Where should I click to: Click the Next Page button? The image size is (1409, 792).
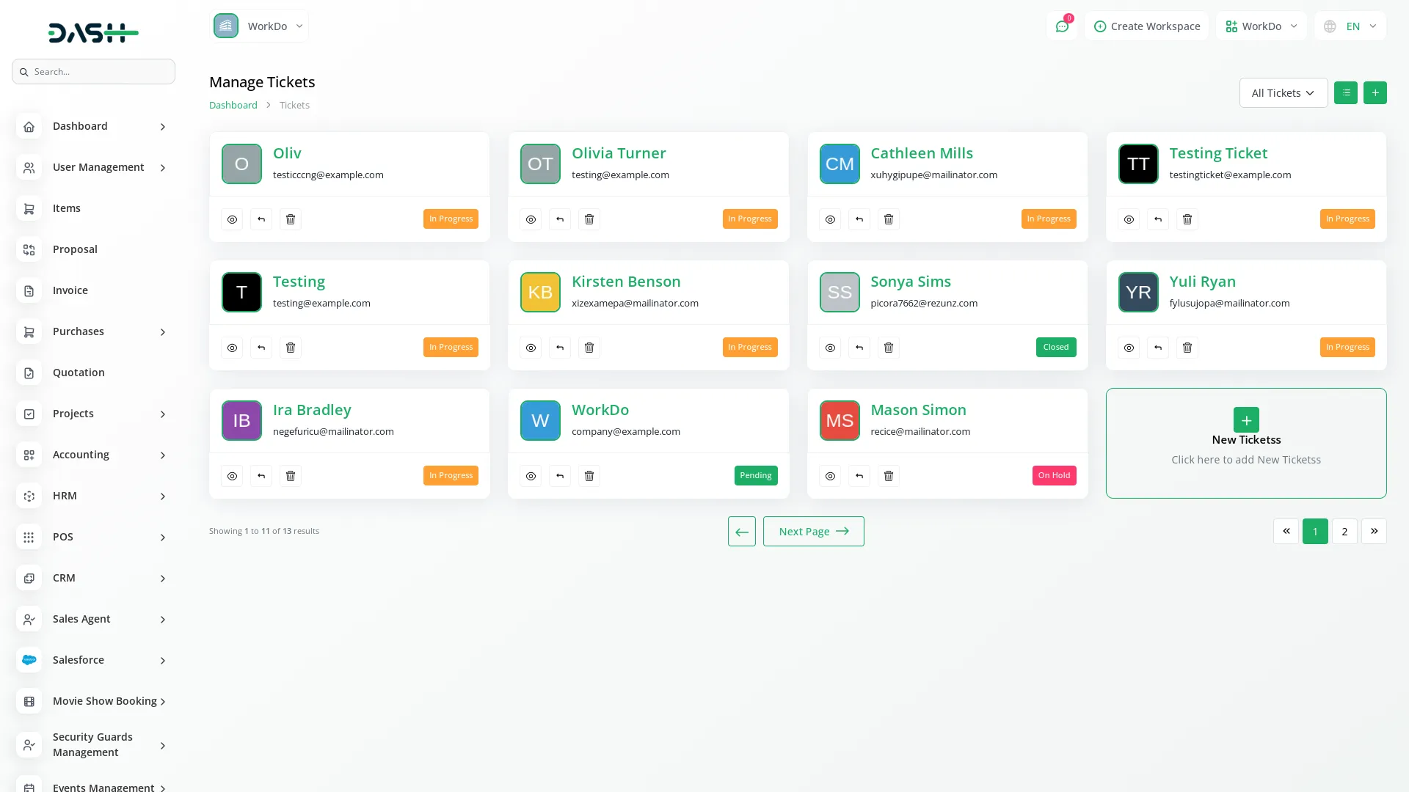(813, 531)
